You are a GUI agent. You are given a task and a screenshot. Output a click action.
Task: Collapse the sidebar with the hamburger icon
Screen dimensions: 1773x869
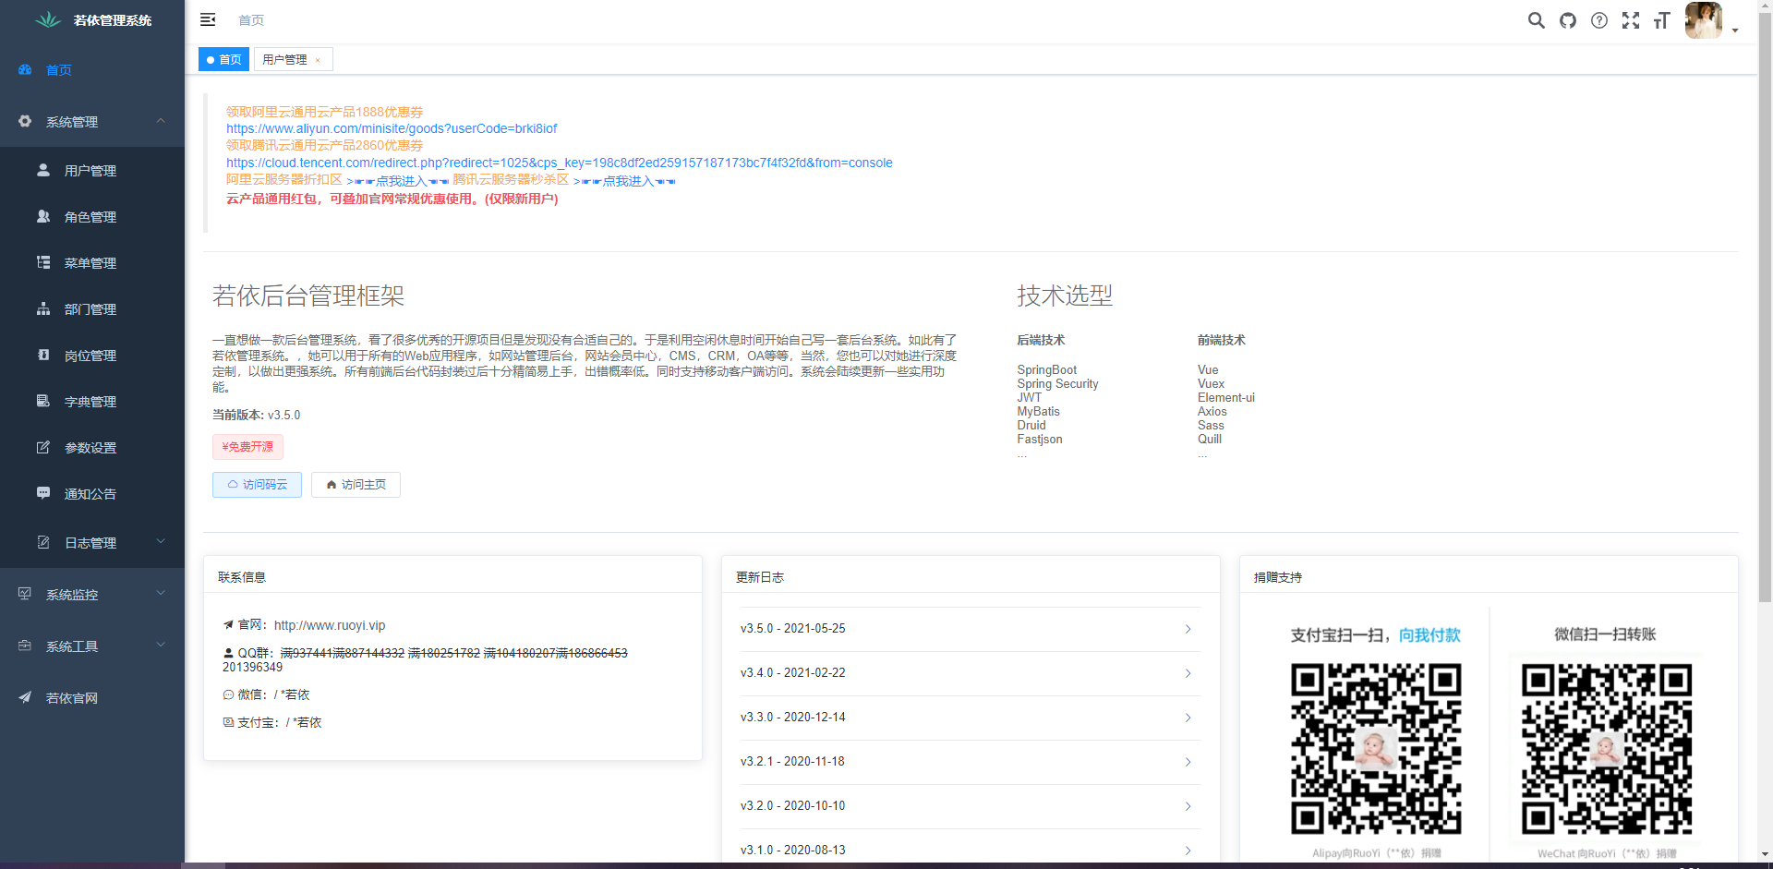coord(208,19)
